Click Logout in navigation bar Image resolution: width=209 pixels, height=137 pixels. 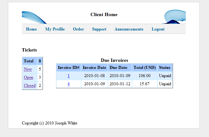(158, 29)
